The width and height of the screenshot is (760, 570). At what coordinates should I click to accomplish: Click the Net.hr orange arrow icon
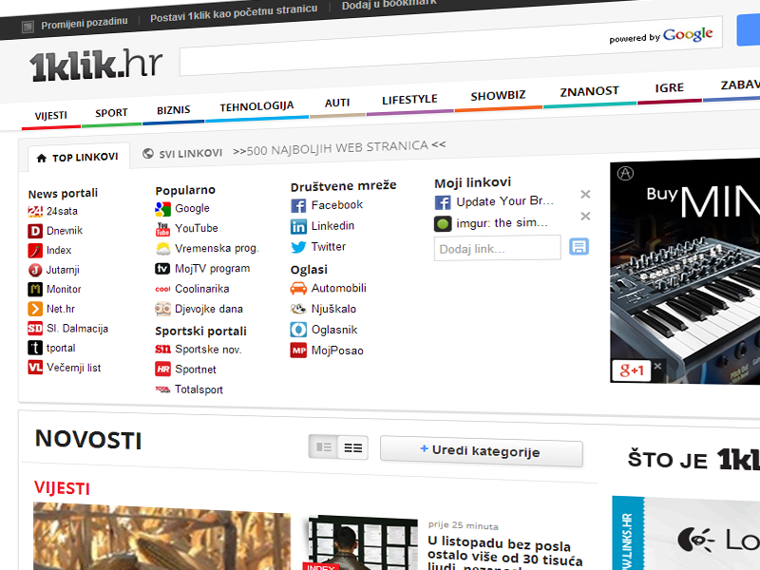click(x=35, y=309)
